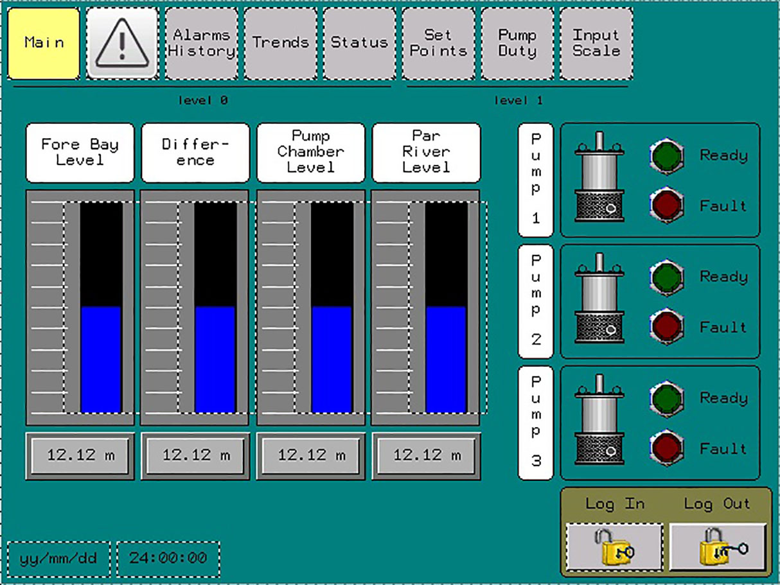Click the alarm warning triangle icon
The image size is (780, 585).
(122, 42)
